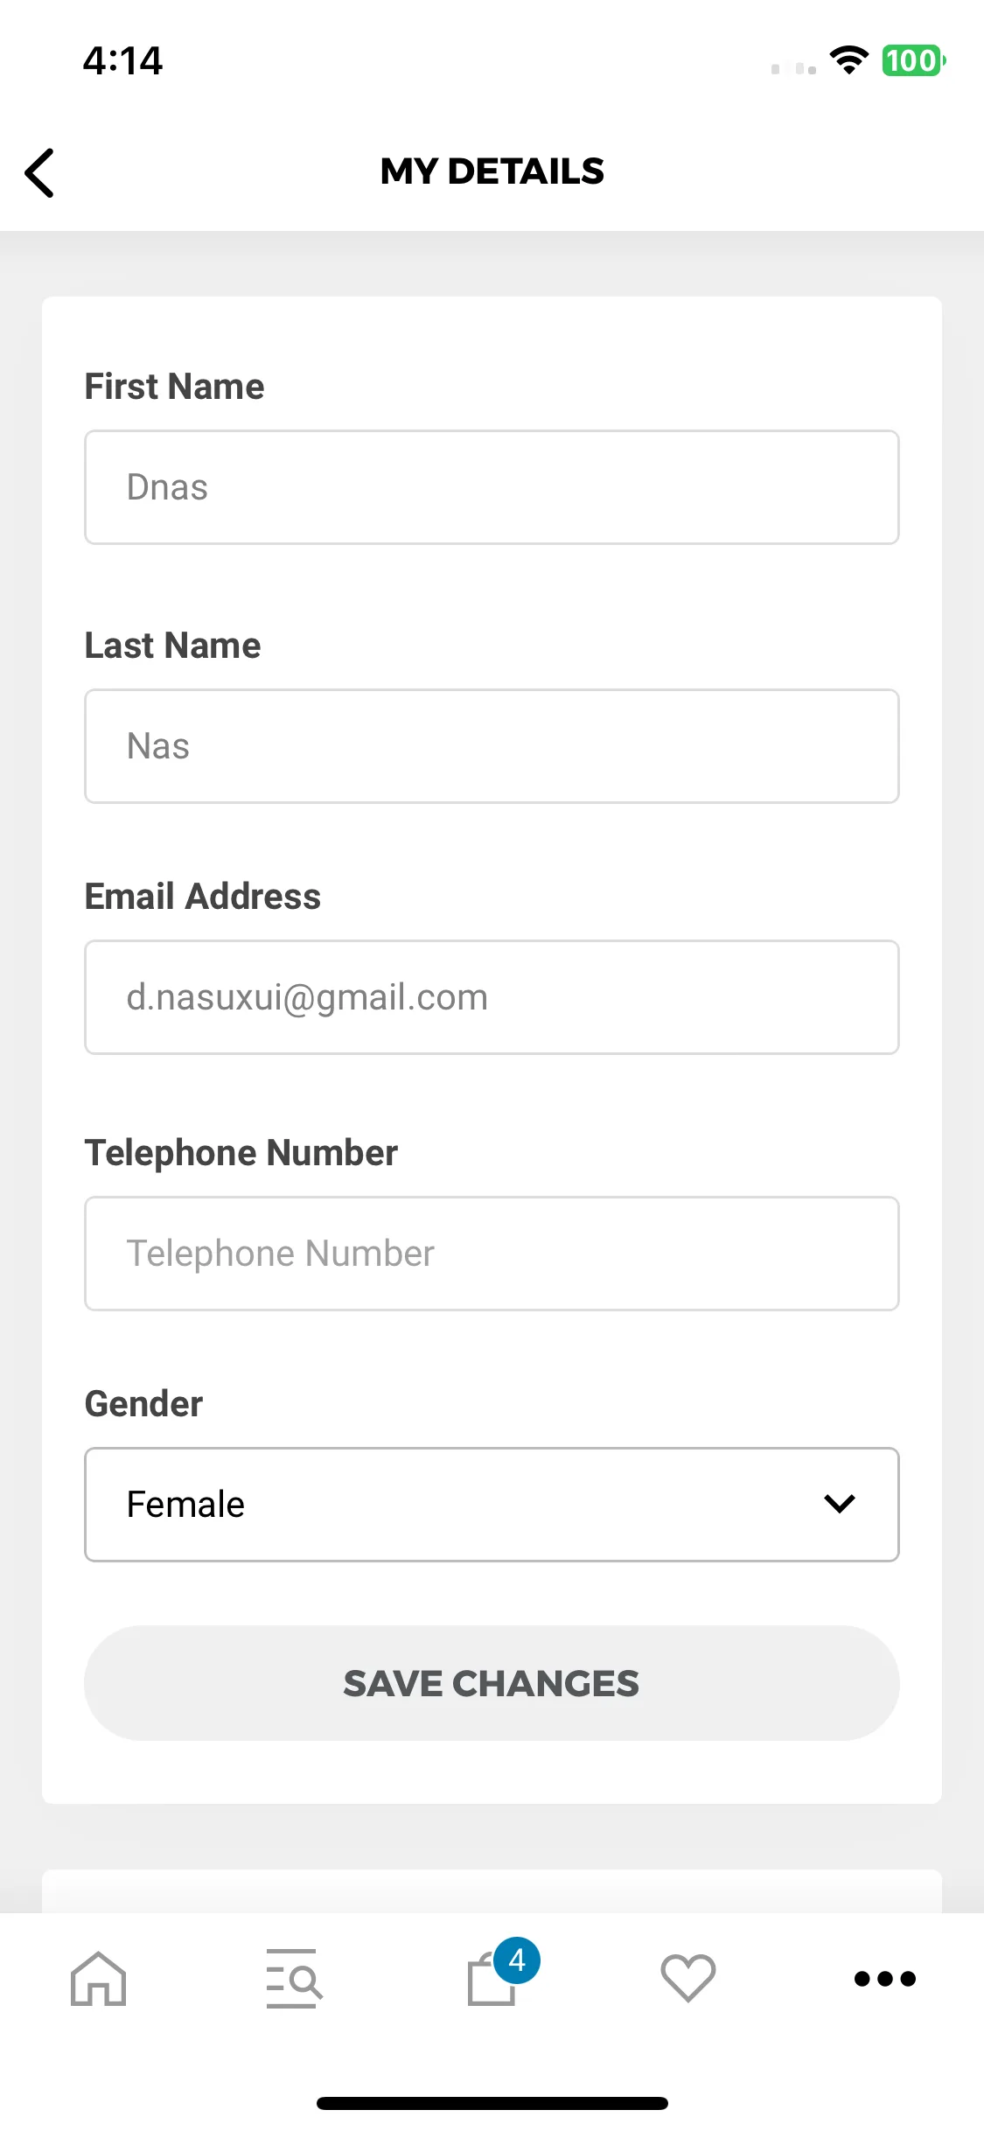Open the shopping bag with 4 items
The width and height of the screenshot is (984, 2131).
[x=492, y=1979]
